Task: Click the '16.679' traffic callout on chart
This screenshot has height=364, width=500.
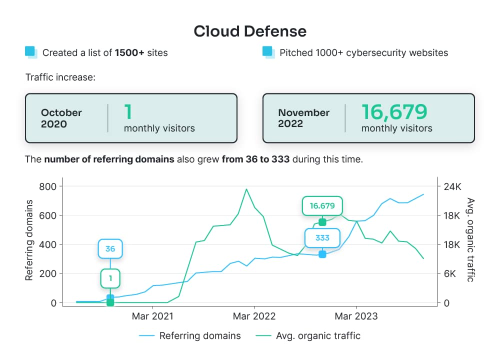Action: coord(322,206)
